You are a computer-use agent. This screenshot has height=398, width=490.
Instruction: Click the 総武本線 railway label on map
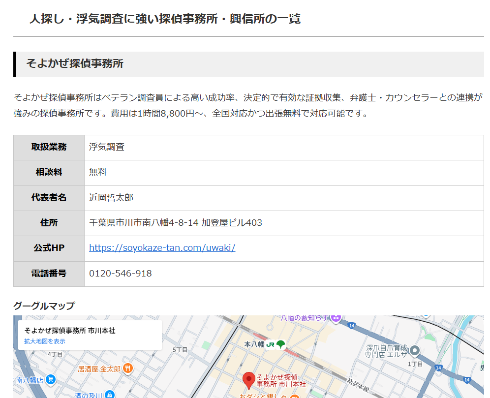[358, 385]
